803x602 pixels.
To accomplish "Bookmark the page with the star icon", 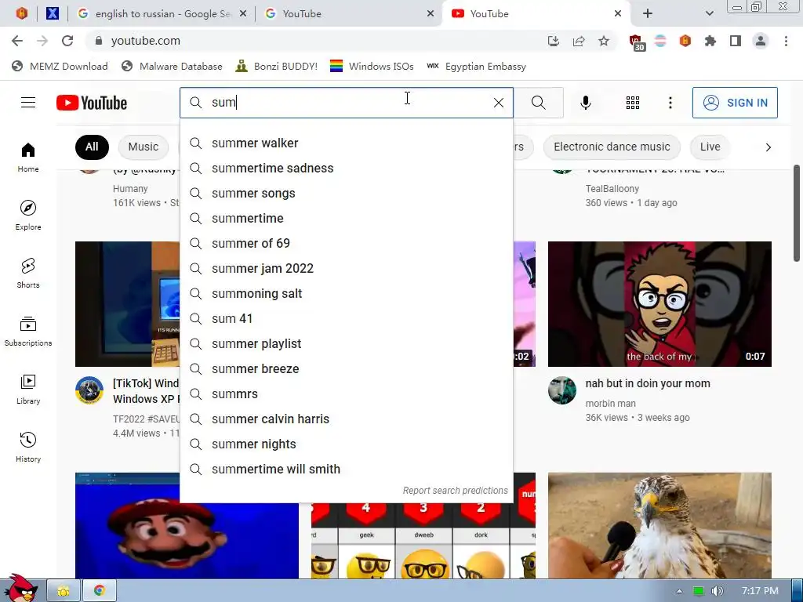I will [604, 41].
